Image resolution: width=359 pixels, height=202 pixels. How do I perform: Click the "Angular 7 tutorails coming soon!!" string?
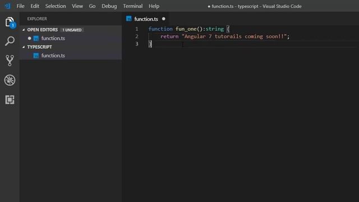click(234, 36)
